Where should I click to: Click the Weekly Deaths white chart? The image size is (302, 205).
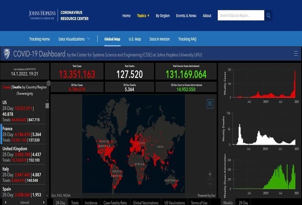pos(264,129)
